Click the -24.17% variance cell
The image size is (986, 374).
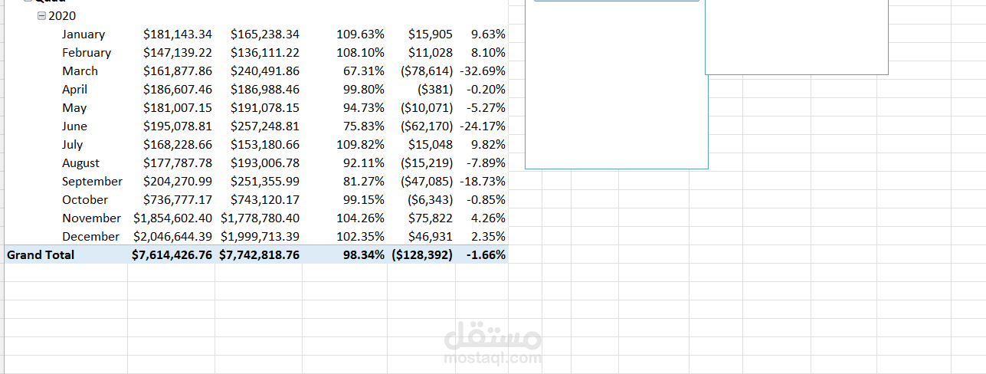(x=483, y=126)
